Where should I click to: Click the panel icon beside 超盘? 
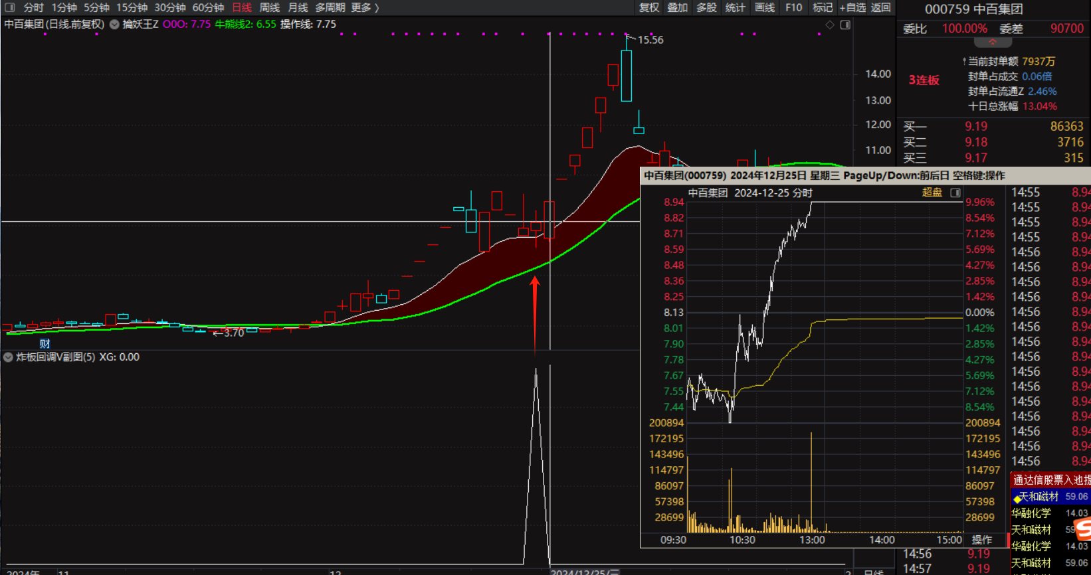point(955,193)
